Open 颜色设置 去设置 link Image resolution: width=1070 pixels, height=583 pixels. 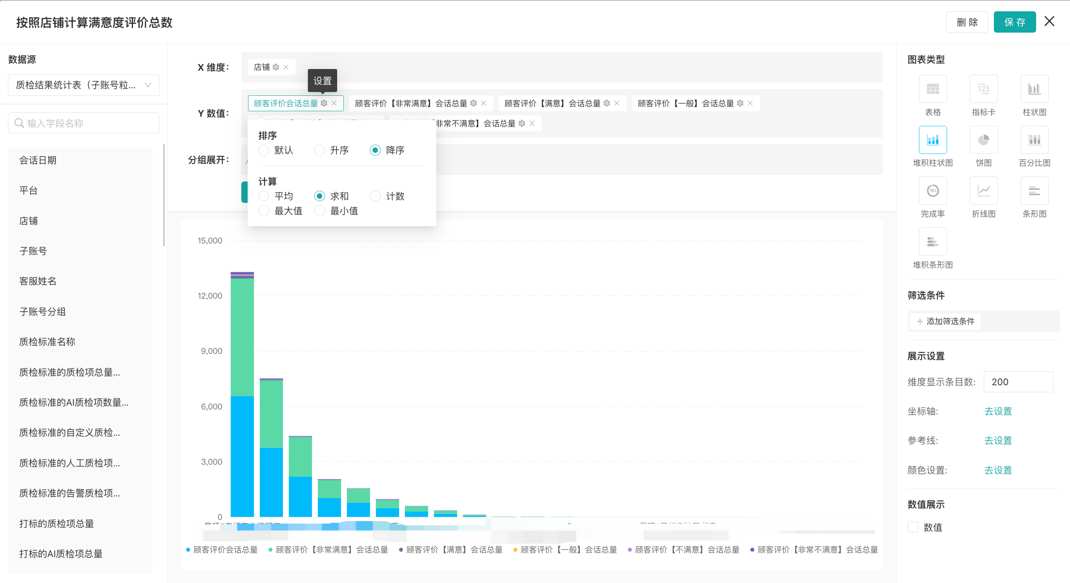coord(998,470)
